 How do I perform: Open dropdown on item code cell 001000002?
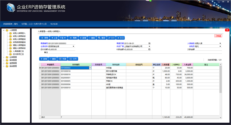(x=90, y=68)
